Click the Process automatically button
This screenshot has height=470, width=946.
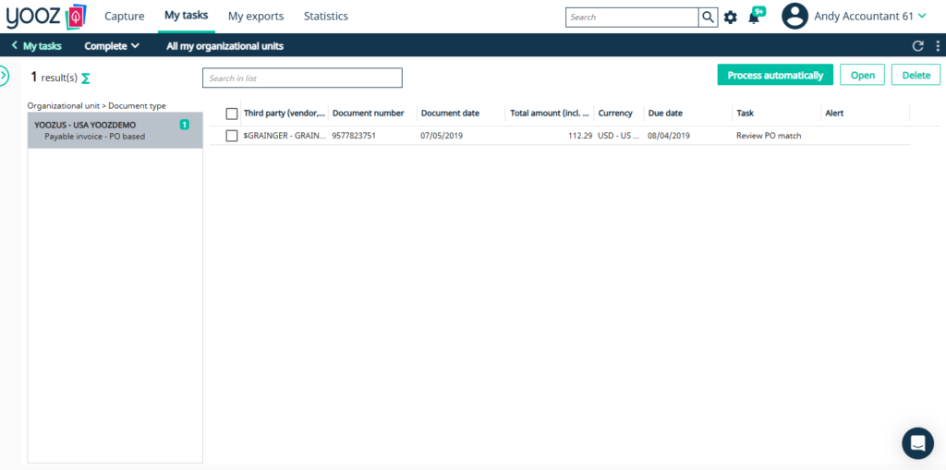coord(775,76)
